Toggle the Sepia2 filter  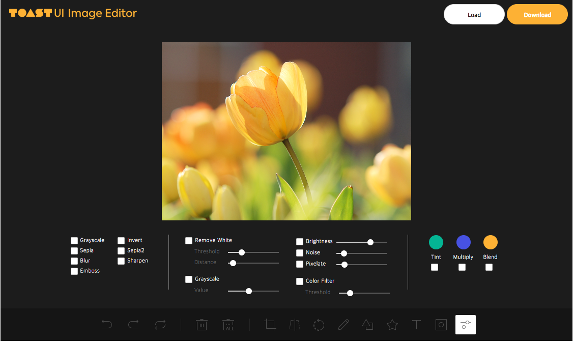121,250
